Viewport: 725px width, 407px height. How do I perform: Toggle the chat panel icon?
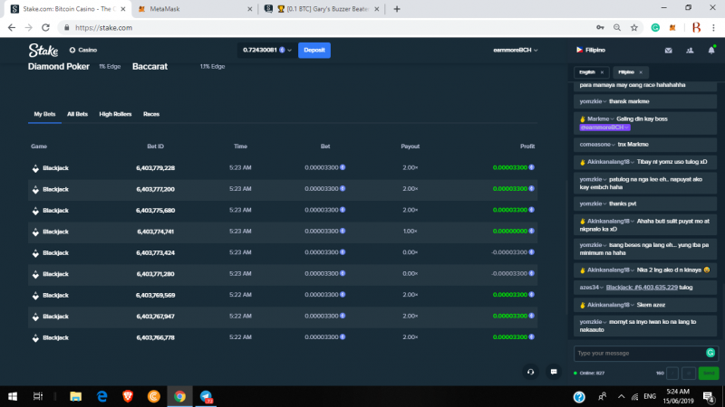coord(554,372)
